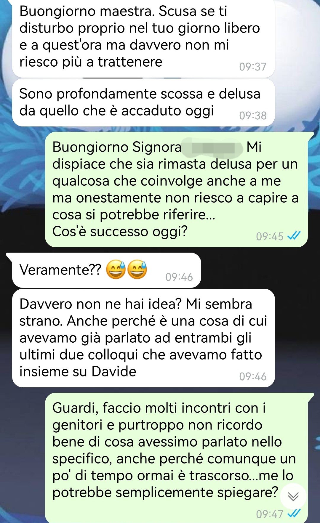Tap the blue read receipt ticks at 09:45

tap(294, 236)
